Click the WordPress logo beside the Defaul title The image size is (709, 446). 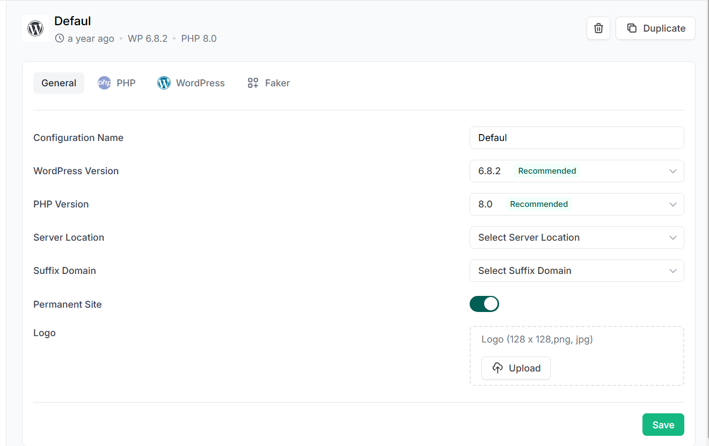pyautogui.click(x=35, y=28)
